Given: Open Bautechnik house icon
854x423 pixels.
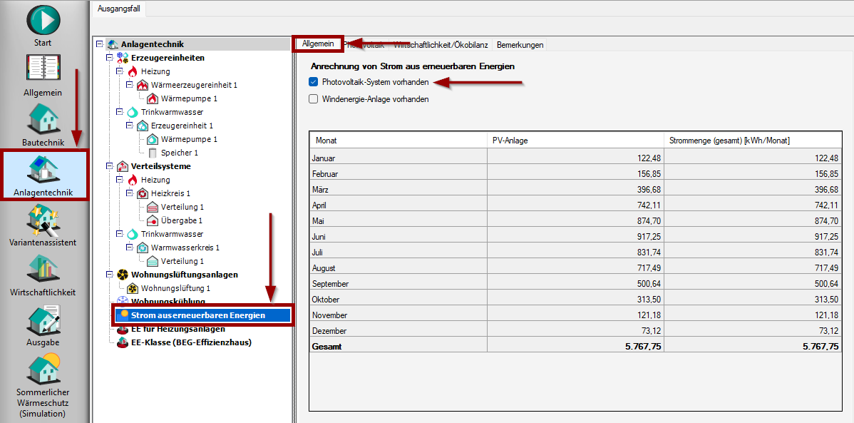Looking at the screenshot, I should pos(43,120).
